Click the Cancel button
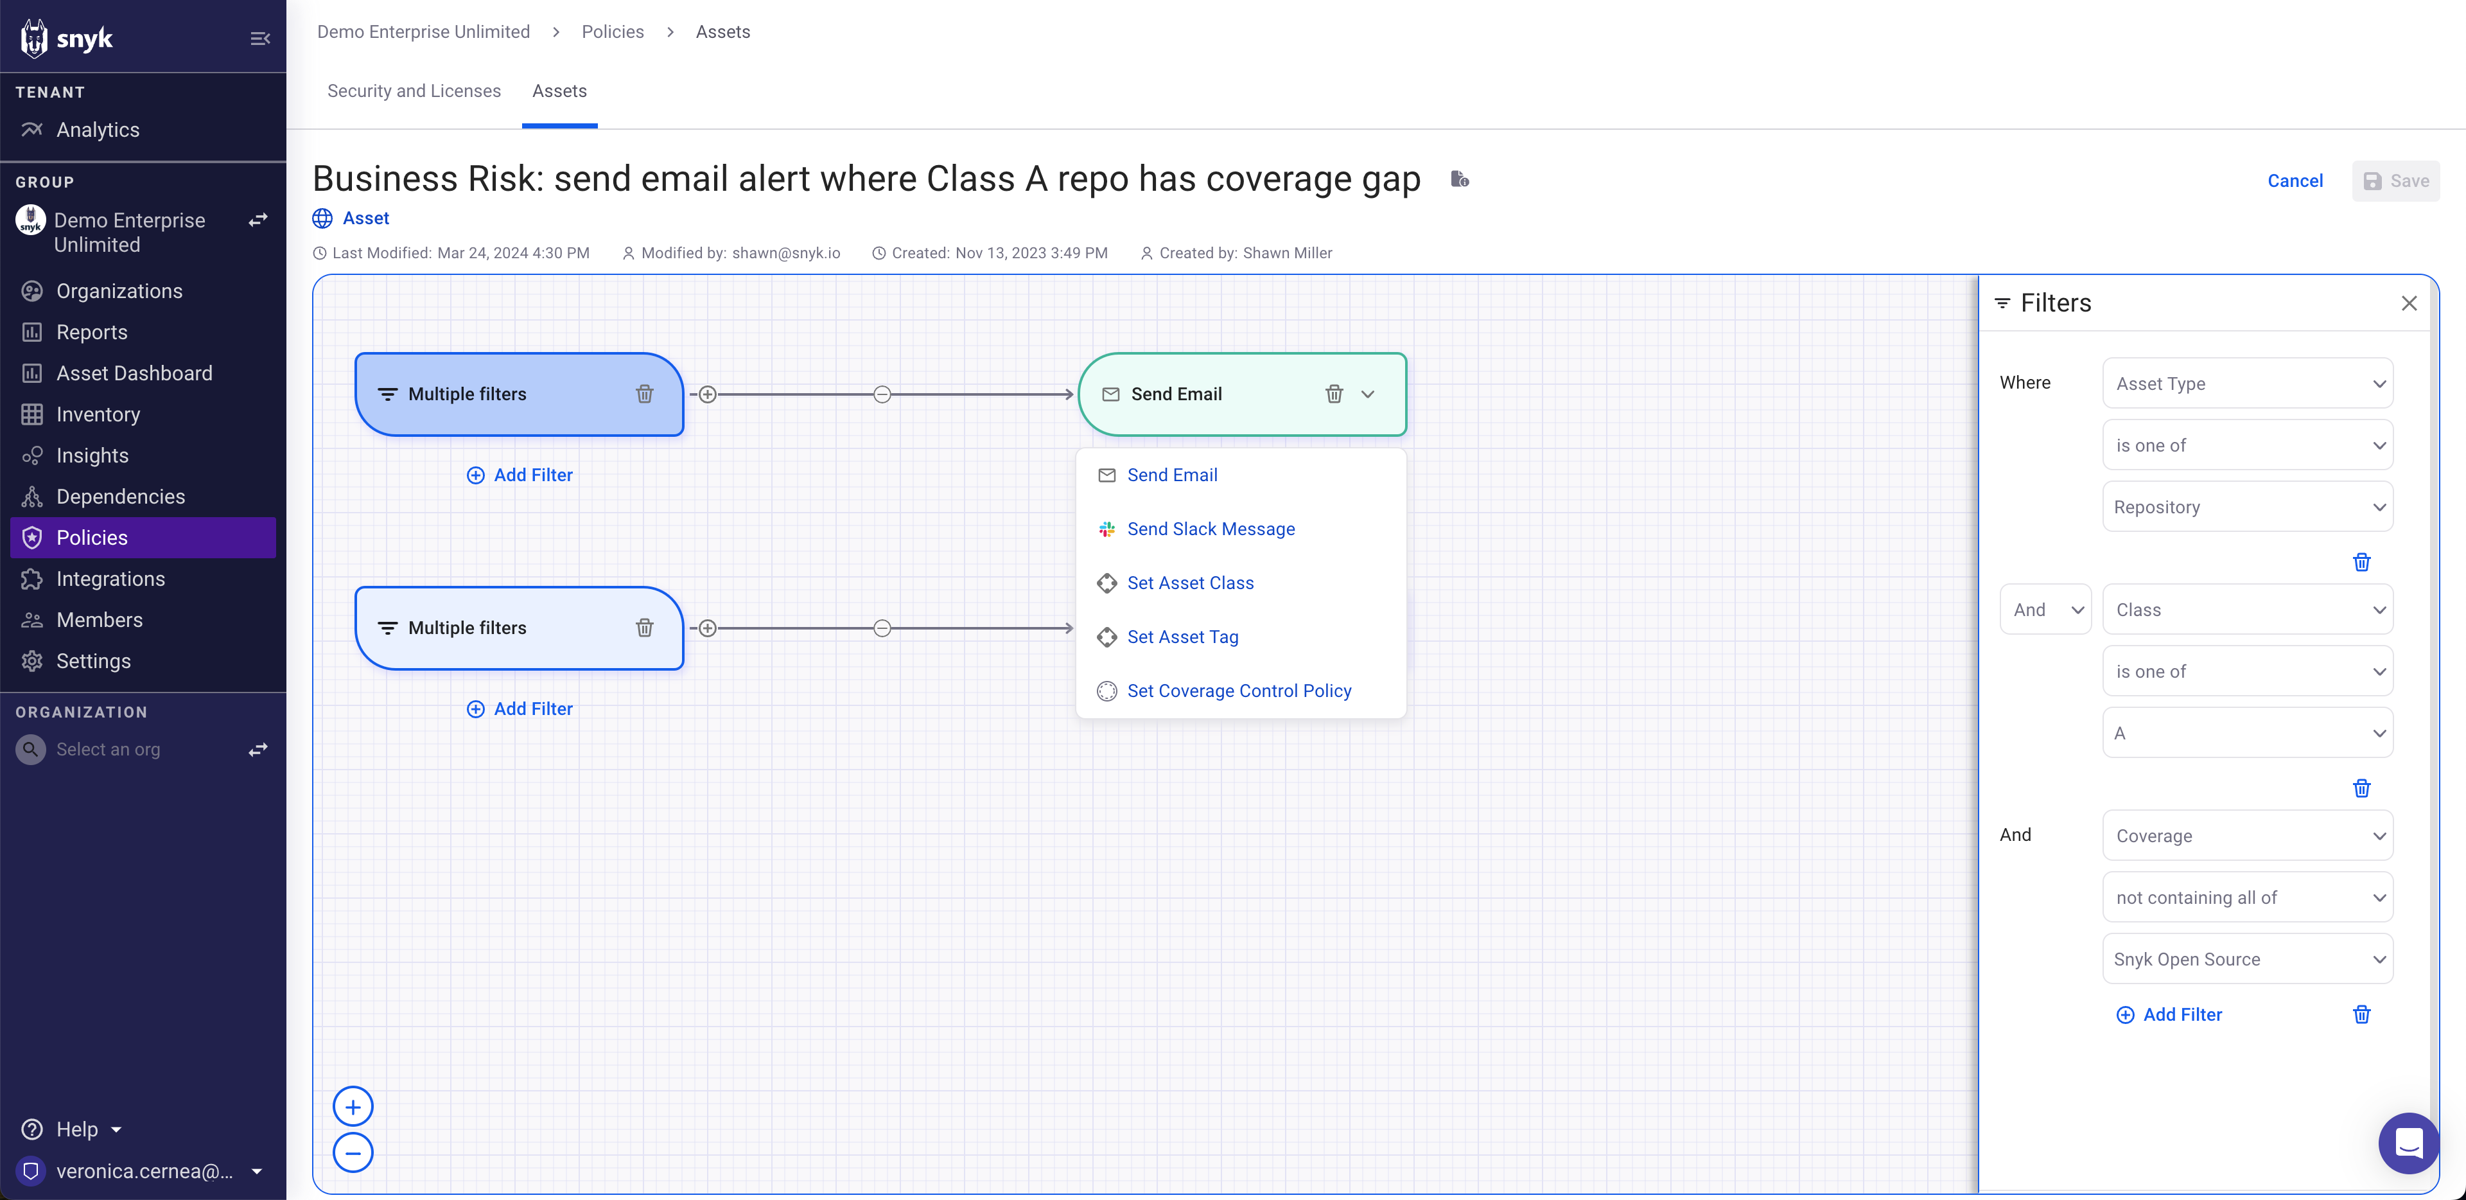Image resolution: width=2466 pixels, height=1200 pixels. coord(2295,181)
